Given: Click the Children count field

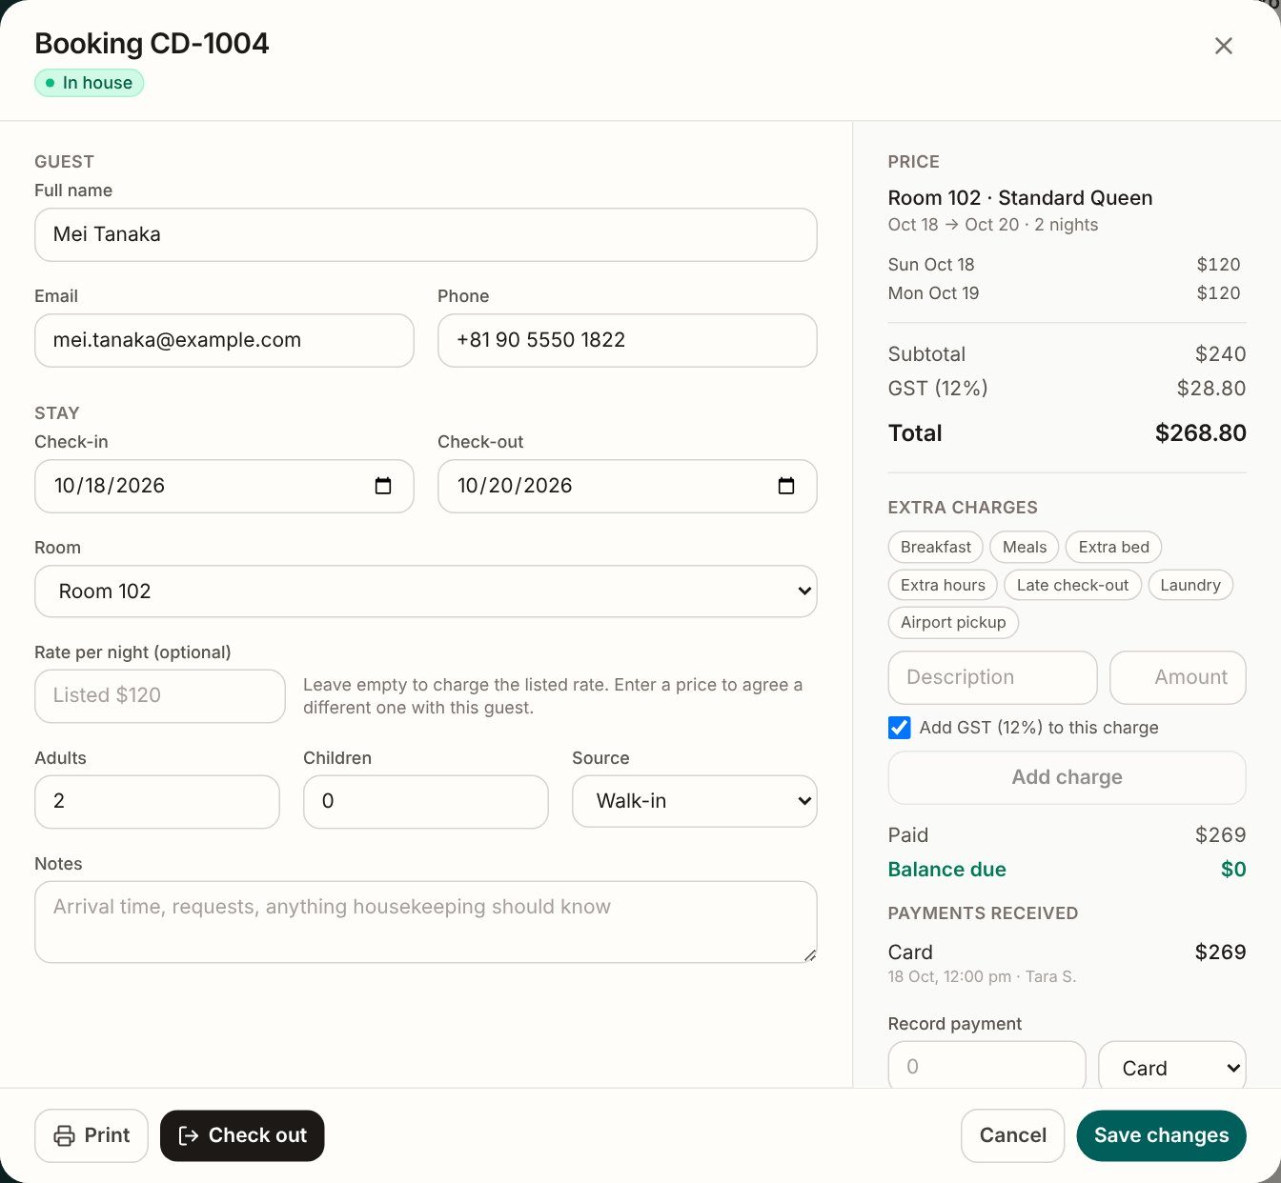Looking at the screenshot, I should (426, 801).
